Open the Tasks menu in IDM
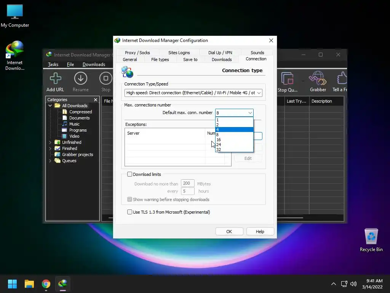Image resolution: width=390 pixels, height=293 pixels. pyautogui.click(x=53, y=64)
